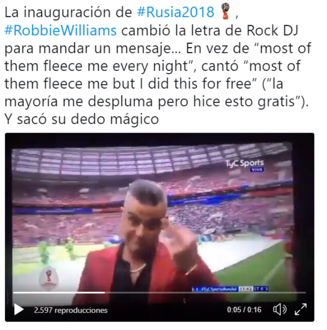327x330 pixels.
Task: Click the World Cup trophy emoji
Action: (x=225, y=11)
